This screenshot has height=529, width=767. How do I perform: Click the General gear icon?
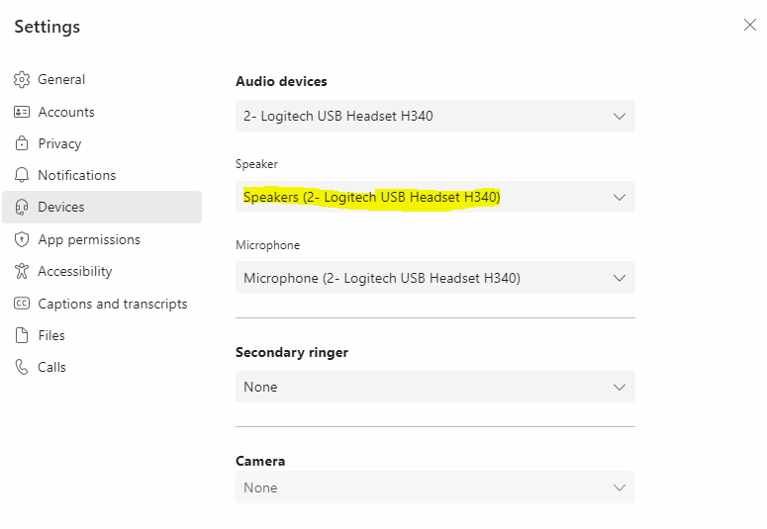point(22,79)
